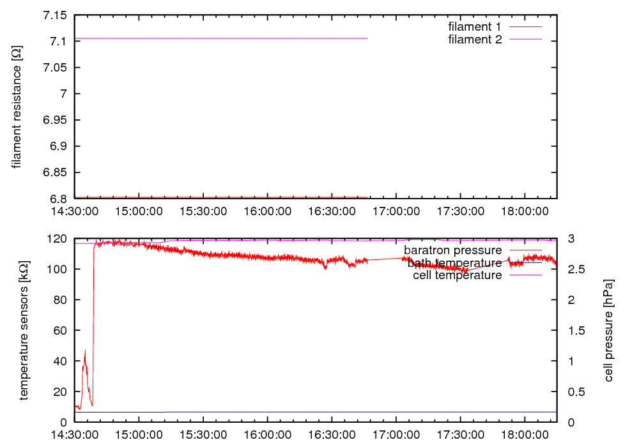Click the "baratron pressure" legend entry
639x447 pixels.
452,250
